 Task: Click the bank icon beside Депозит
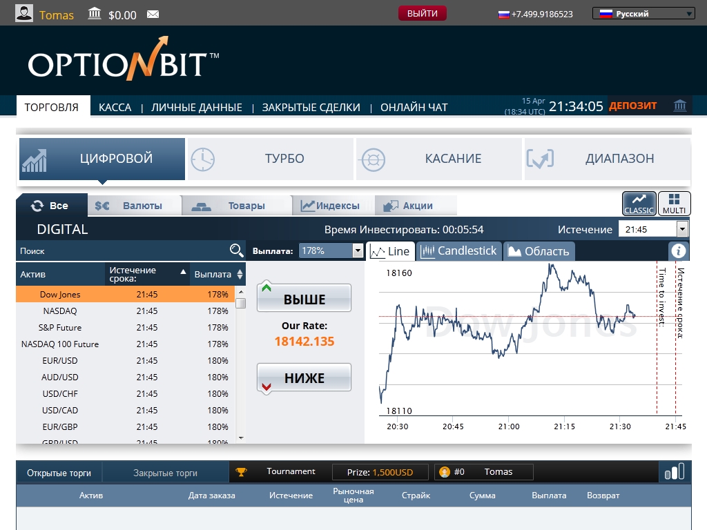[x=680, y=106]
